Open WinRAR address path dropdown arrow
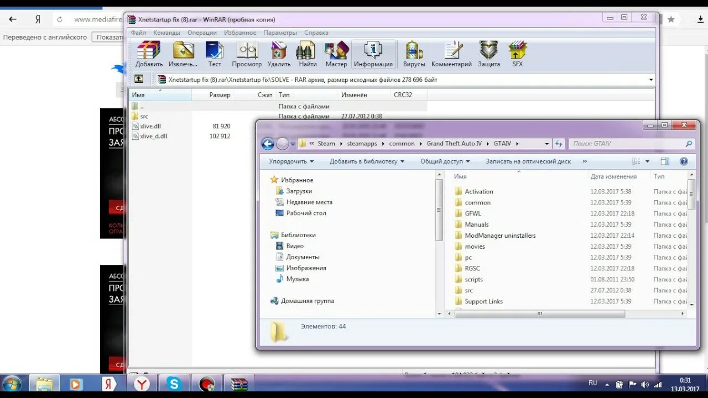This screenshot has height=398, width=708. [x=650, y=80]
